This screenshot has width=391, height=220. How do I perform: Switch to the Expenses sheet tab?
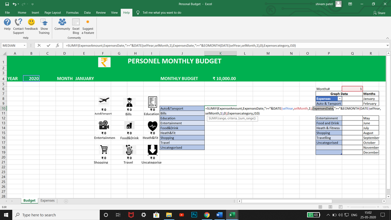pos(47,200)
